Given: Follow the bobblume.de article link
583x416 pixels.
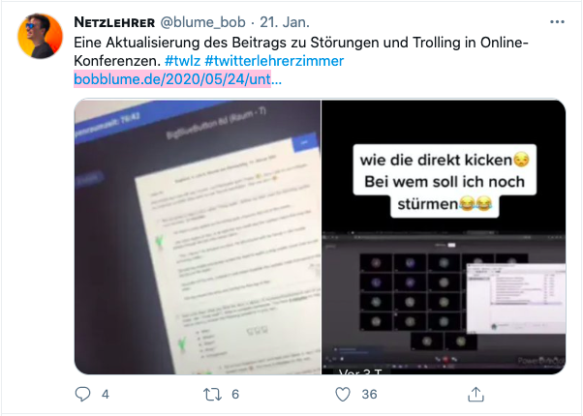Looking at the screenshot, I should click(x=178, y=78).
